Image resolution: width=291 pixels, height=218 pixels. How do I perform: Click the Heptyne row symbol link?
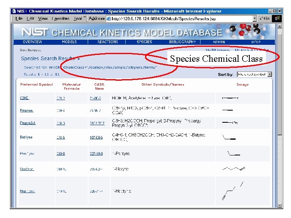click(x=27, y=191)
